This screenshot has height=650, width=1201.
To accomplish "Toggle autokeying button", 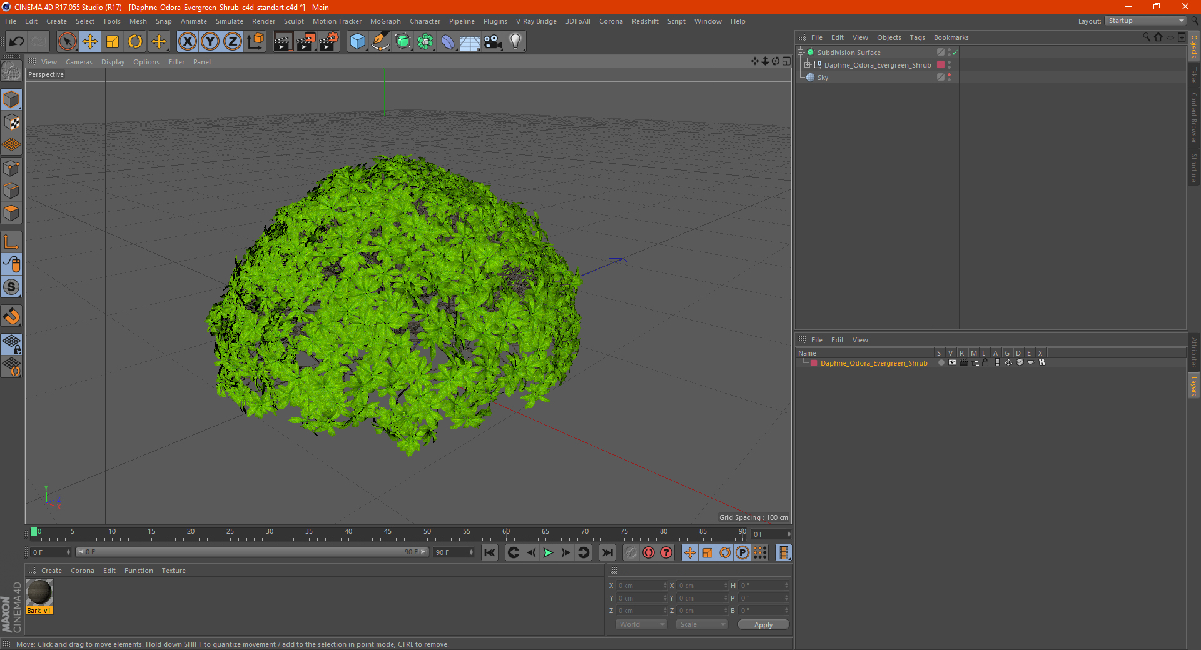I will pos(649,552).
